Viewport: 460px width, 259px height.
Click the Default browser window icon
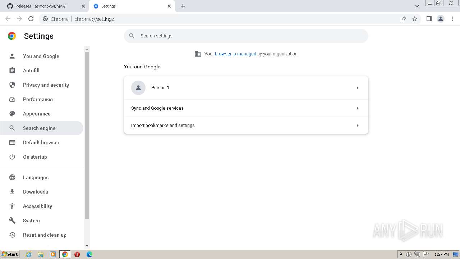click(x=12, y=142)
